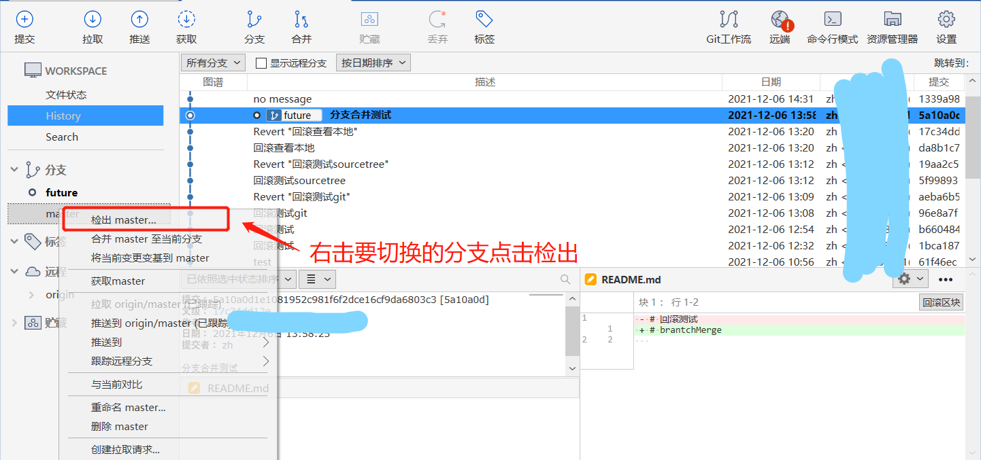Click the Discard (丢弃) toolbar icon
Viewport: 981px width, 460px height.
point(437,20)
